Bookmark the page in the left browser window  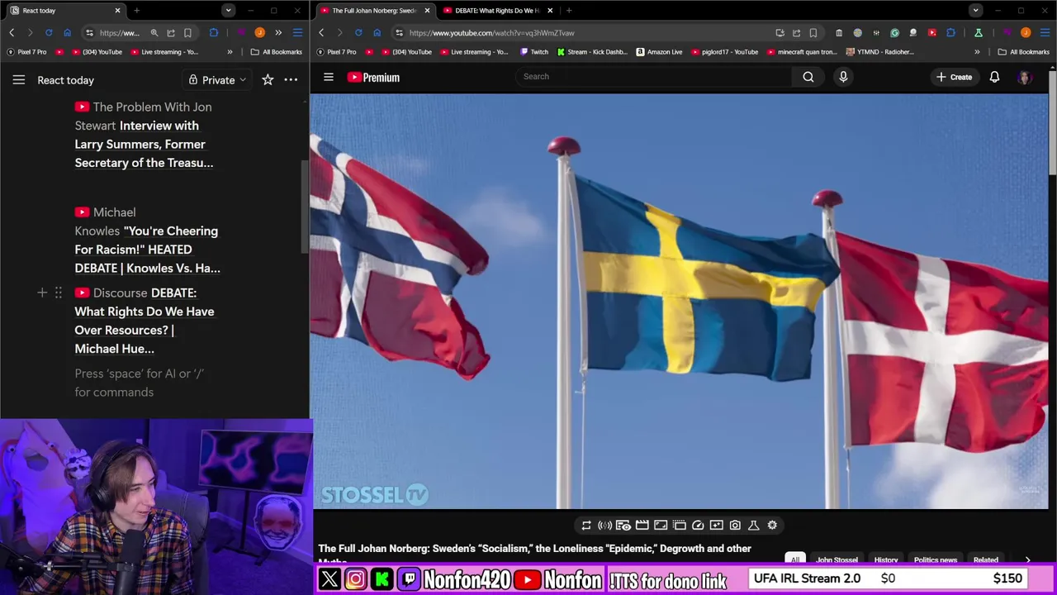[x=187, y=33]
